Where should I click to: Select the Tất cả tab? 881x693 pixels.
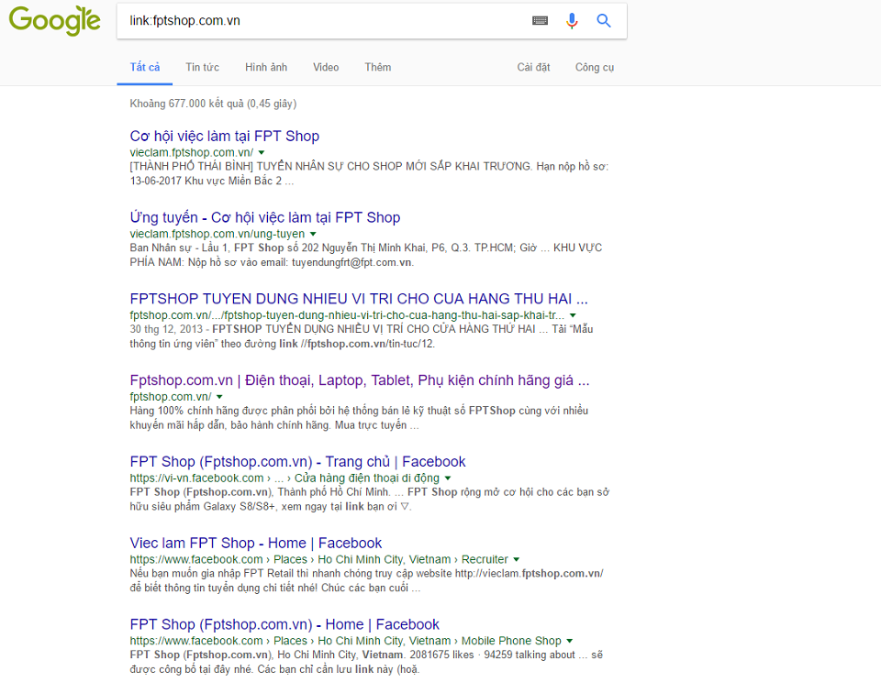pyautogui.click(x=145, y=67)
